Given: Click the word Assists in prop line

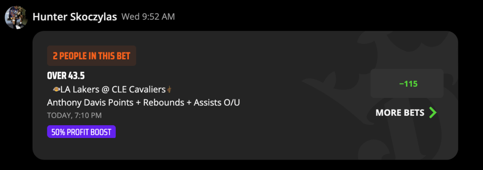Looking at the screenshot, I should coord(204,103).
